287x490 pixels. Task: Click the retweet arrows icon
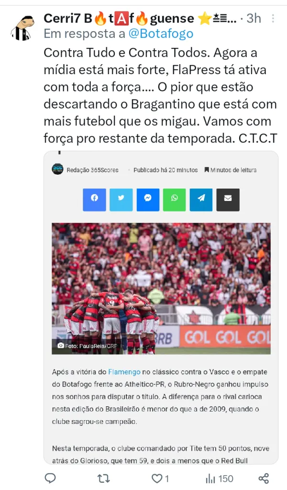pyautogui.click(x=103, y=478)
